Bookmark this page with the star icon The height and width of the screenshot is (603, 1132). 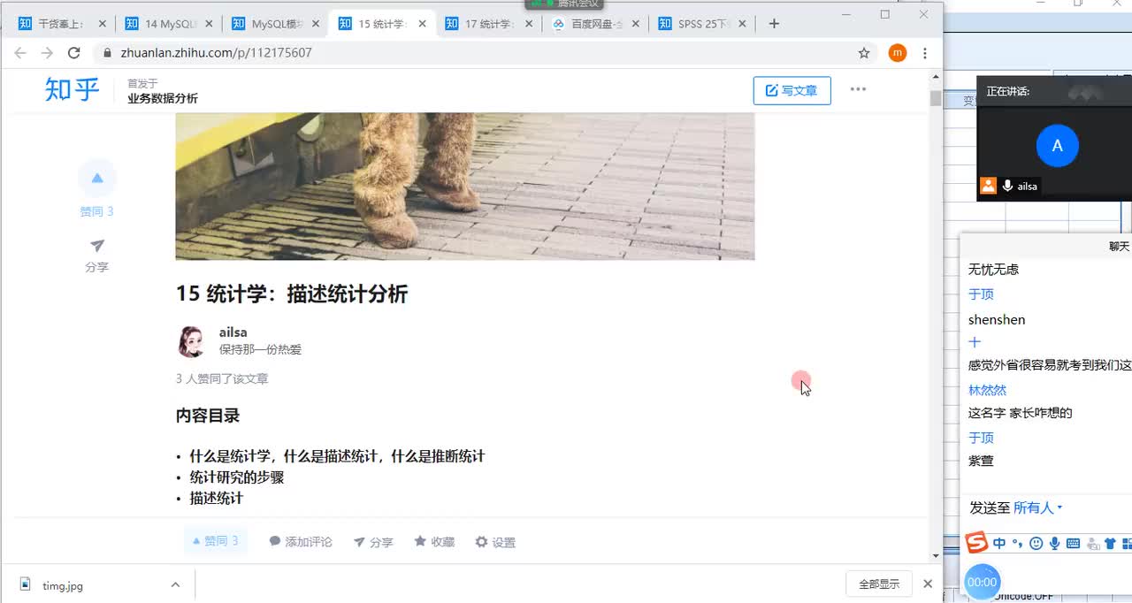pos(864,53)
